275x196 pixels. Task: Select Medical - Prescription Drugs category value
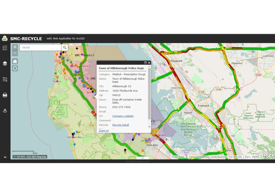[x=129, y=74]
